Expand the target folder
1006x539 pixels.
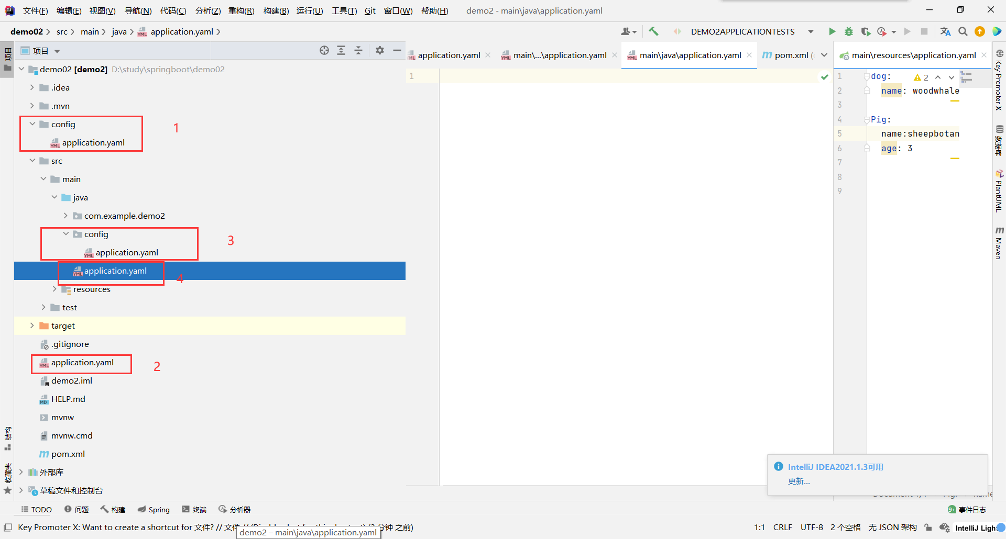[x=32, y=325]
